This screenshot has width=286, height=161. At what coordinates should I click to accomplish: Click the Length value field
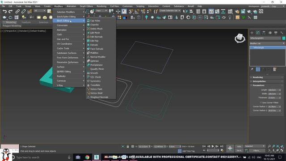tap(273, 90)
